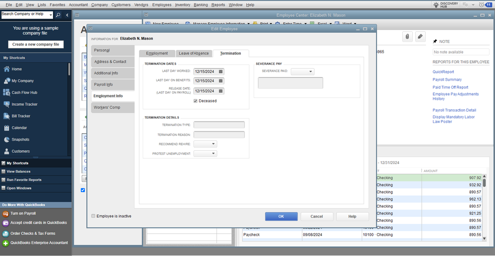Click the search magnifier icon in sidebar
Viewport: 495px width, 256px height.
(x=58, y=15)
